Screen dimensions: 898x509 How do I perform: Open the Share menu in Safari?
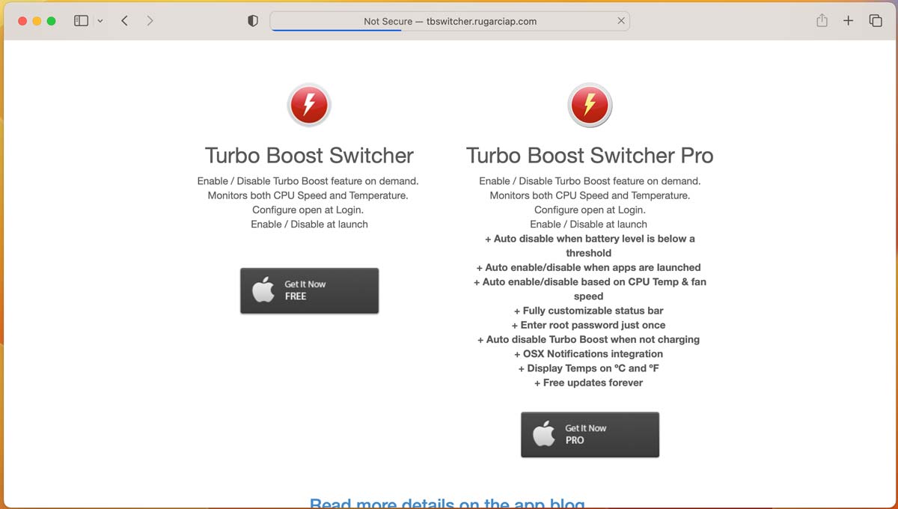[822, 21]
